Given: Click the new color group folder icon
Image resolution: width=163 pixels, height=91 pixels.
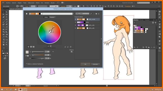Looking at the screenshot, I should tap(96, 14).
